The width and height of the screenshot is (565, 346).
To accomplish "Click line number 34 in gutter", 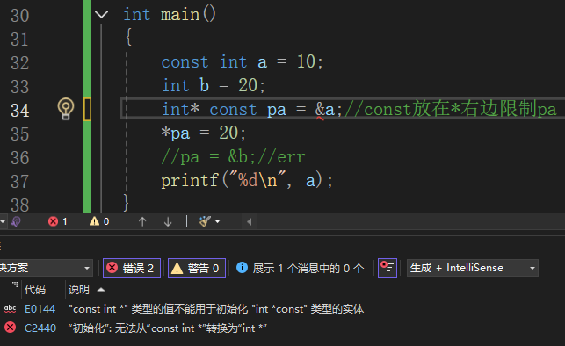I will 20,110.
